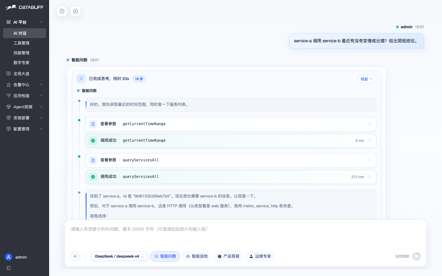The height and width of the screenshot is (276, 442).
Task: Click the 应用性能 sidebar icon
Action: pyautogui.click(x=9, y=96)
